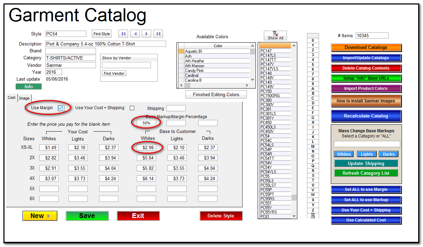Open the Cost tab

tap(12, 98)
